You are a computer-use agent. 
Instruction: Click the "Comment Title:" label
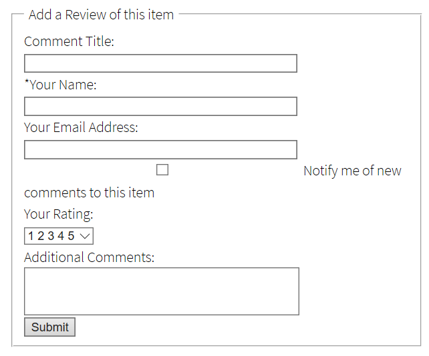pyautogui.click(x=69, y=41)
